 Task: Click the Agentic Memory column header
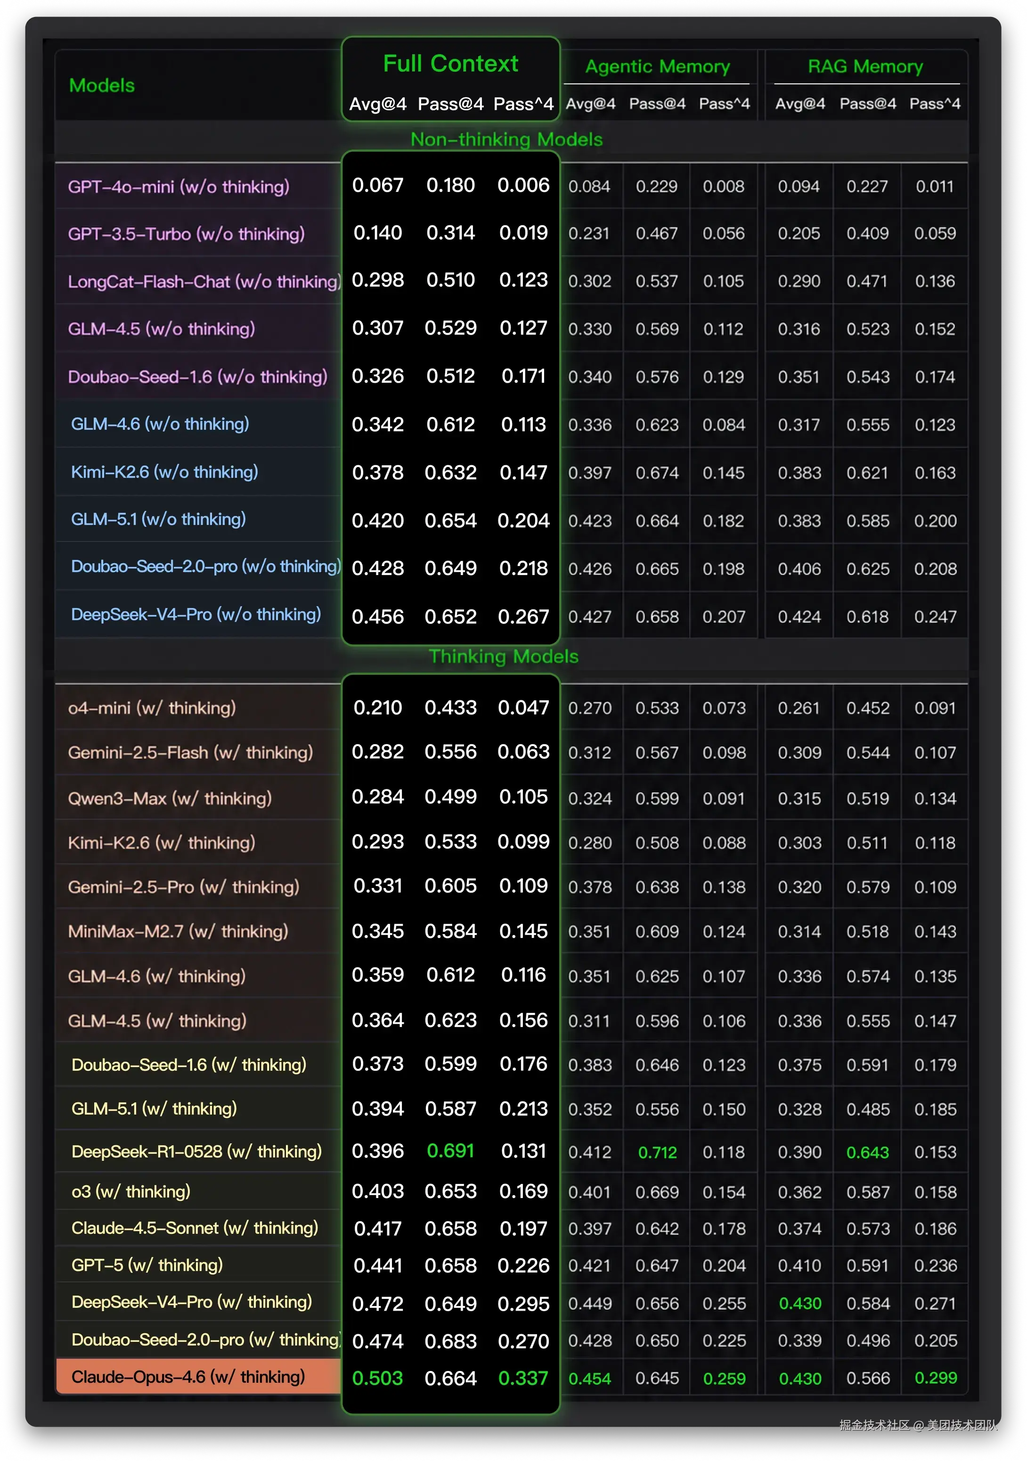658,66
